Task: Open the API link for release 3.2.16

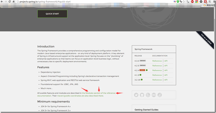Action: click(166, 80)
